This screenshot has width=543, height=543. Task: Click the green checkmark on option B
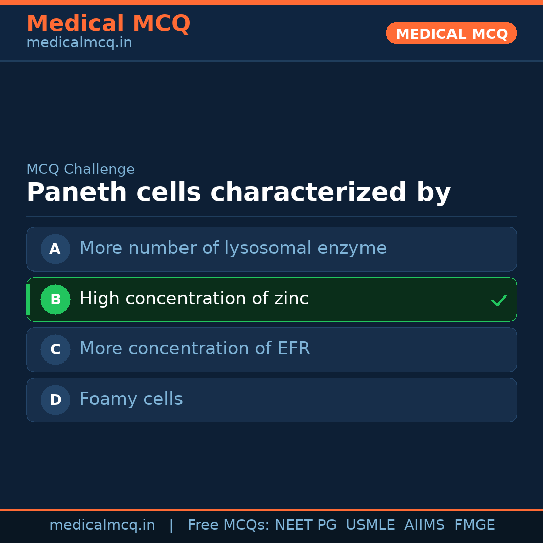click(499, 301)
